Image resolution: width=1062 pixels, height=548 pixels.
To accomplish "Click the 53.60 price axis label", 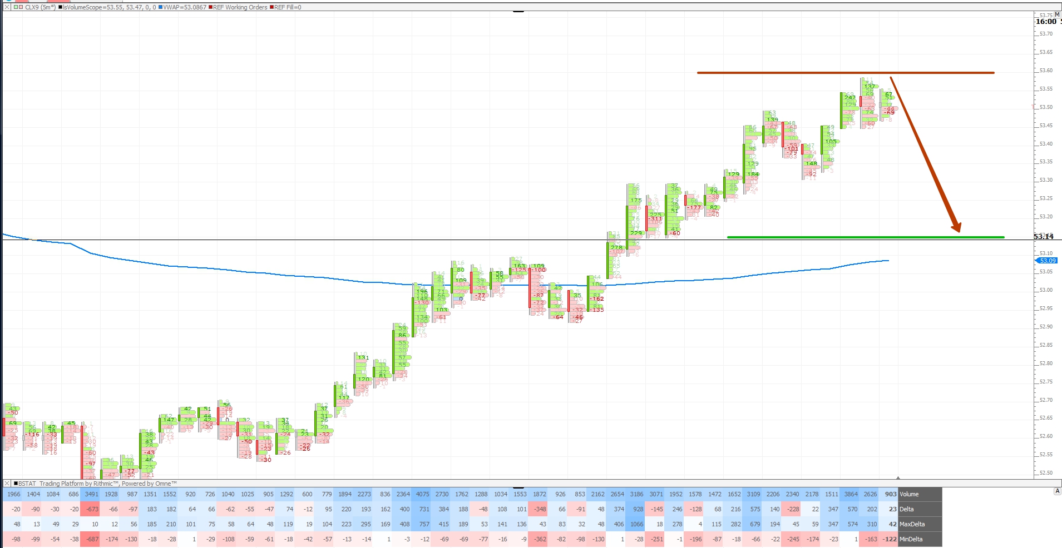I will (1046, 71).
